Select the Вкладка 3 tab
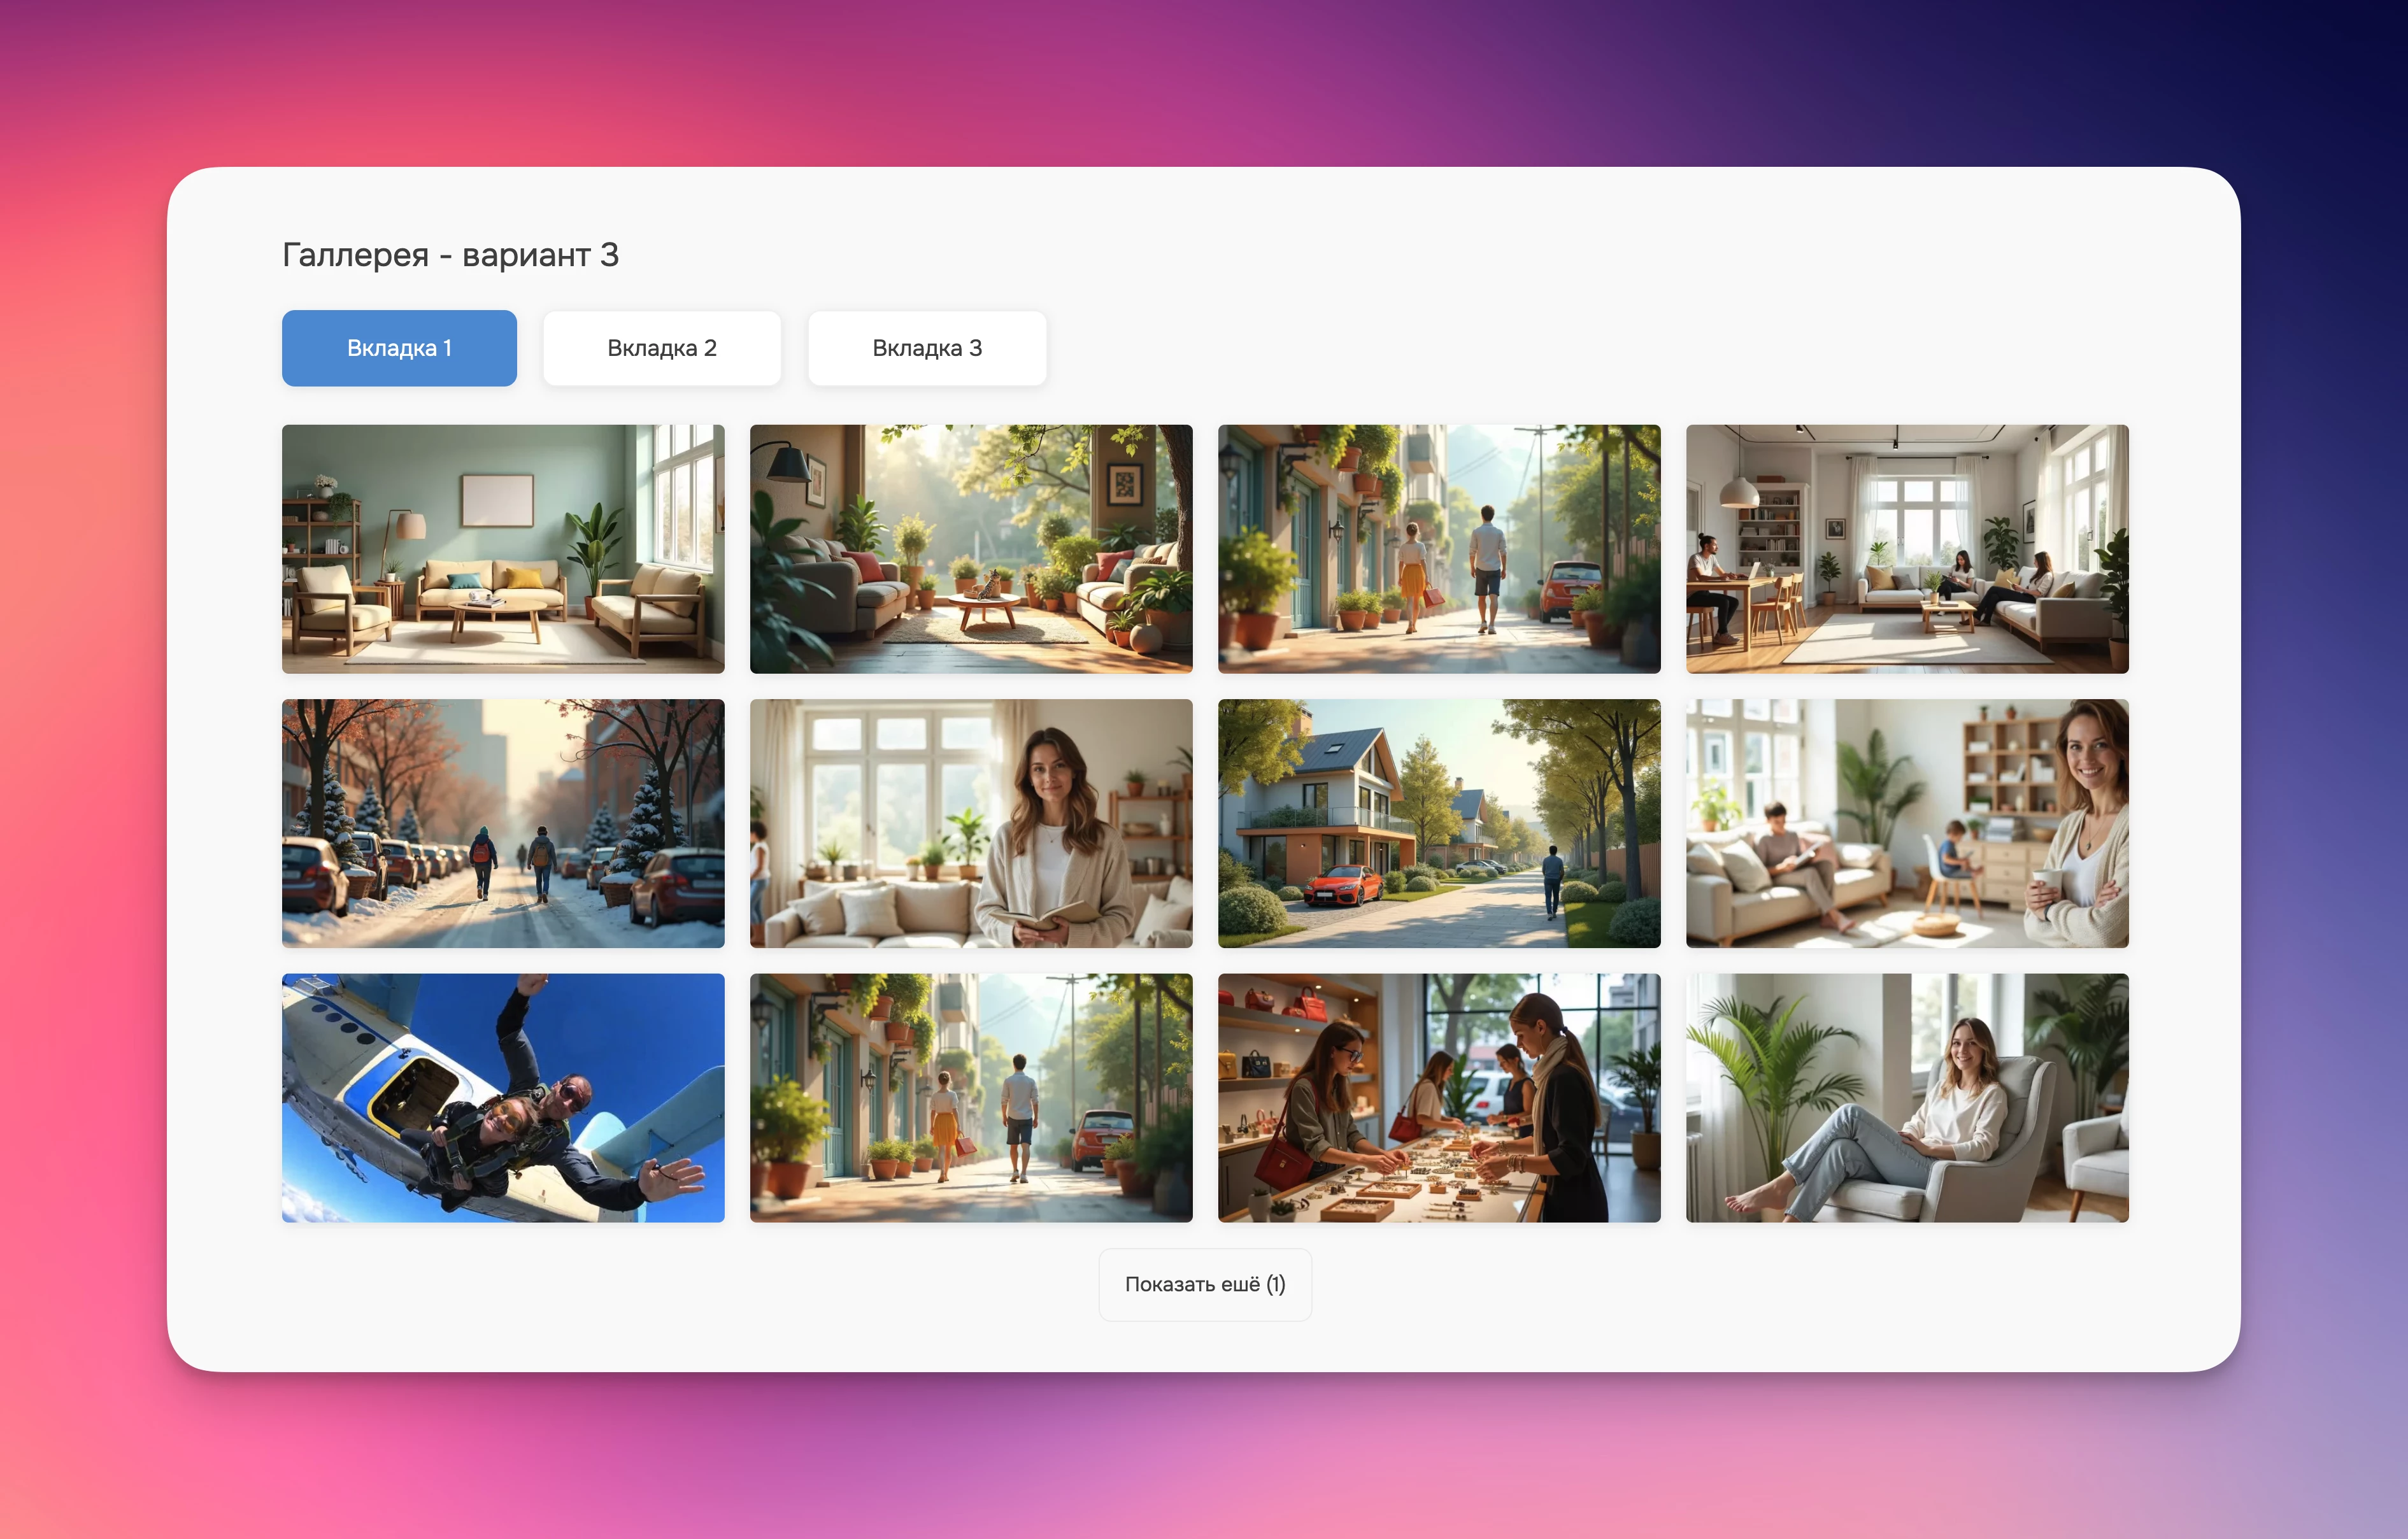Viewport: 2408px width, 1539px height. [x=926, y=348]
